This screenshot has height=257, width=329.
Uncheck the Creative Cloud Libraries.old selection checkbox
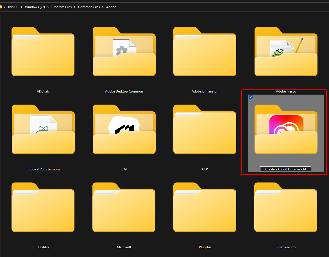click(x=251, y=97)
